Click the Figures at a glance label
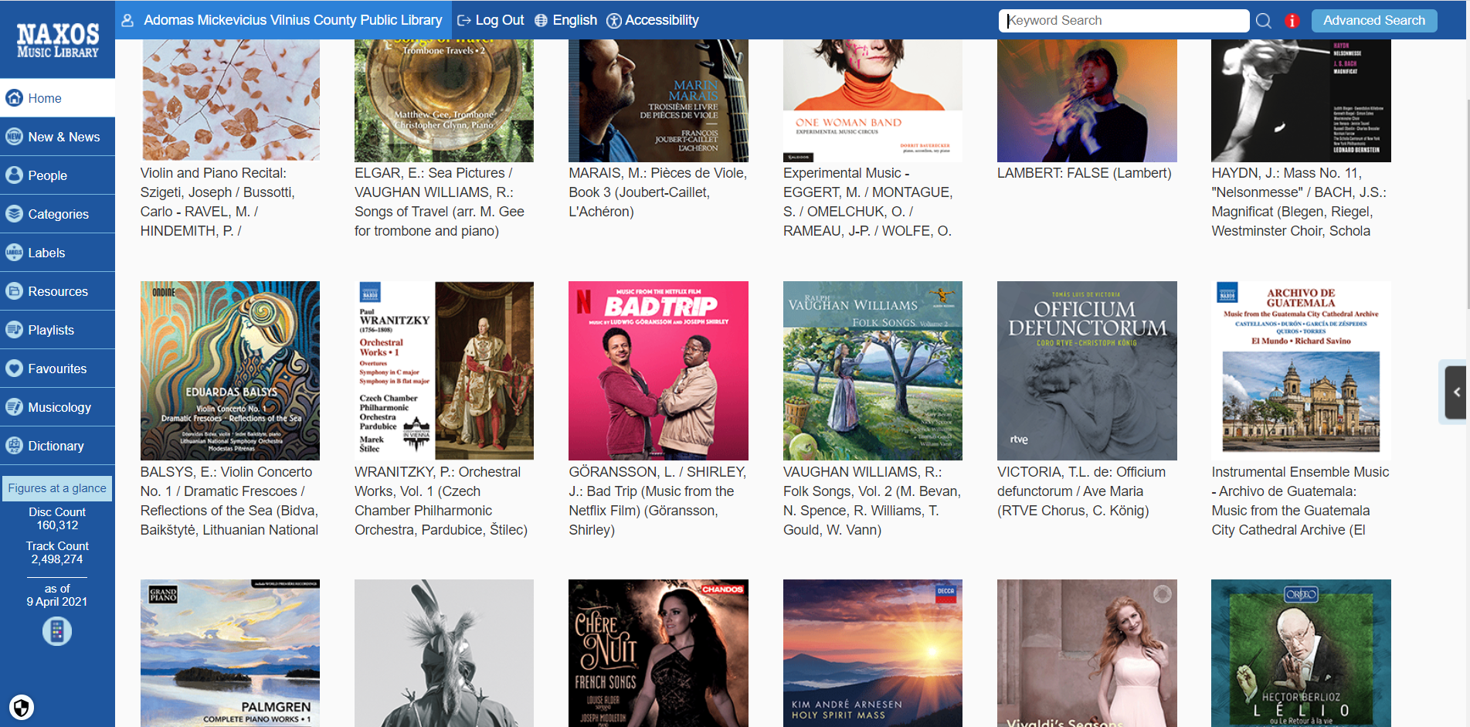This screenshot has height=727, width=1470. coord(57,488)
